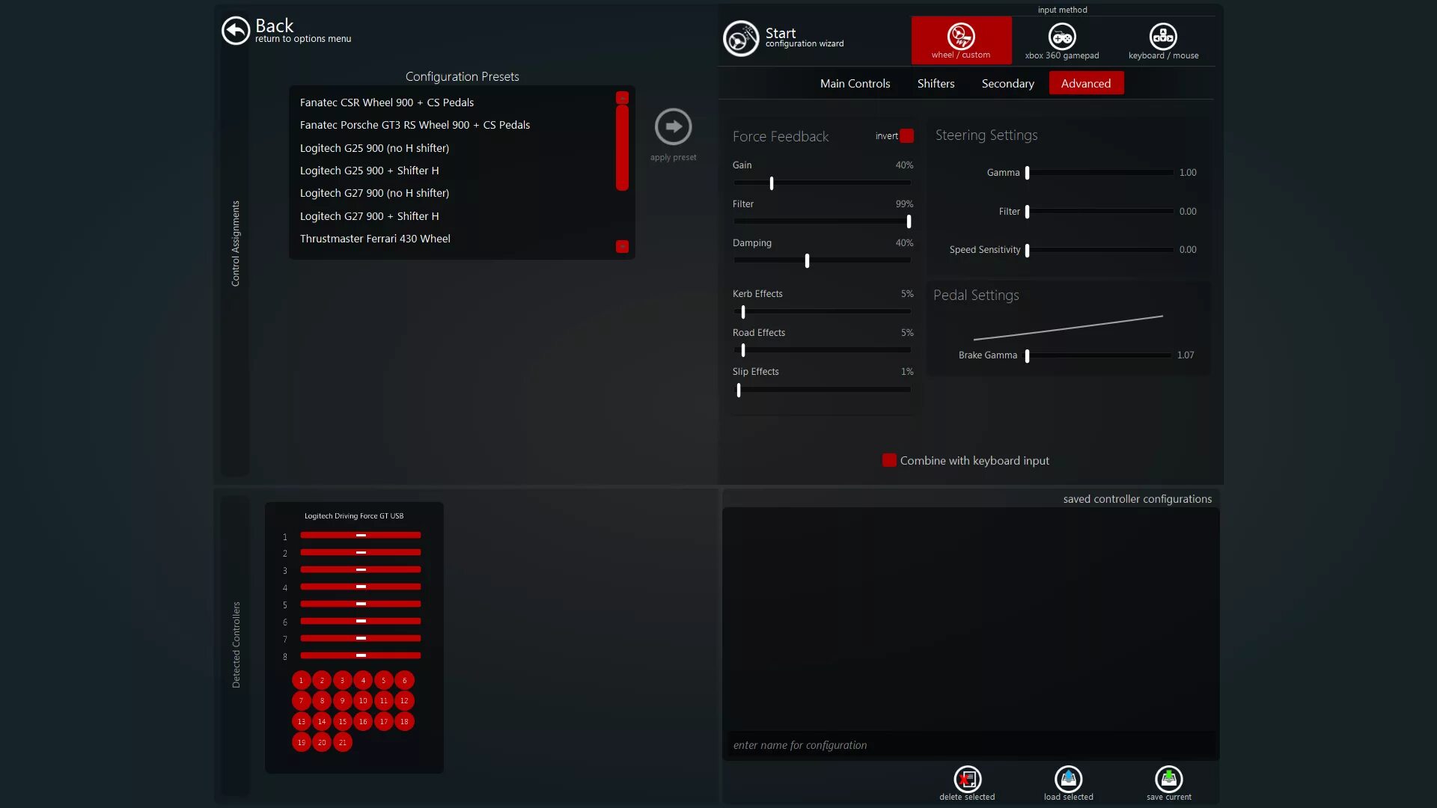This screenshot has width=1437, height=808.
Task: Start the configuration wizard
Action: point(741,38)
